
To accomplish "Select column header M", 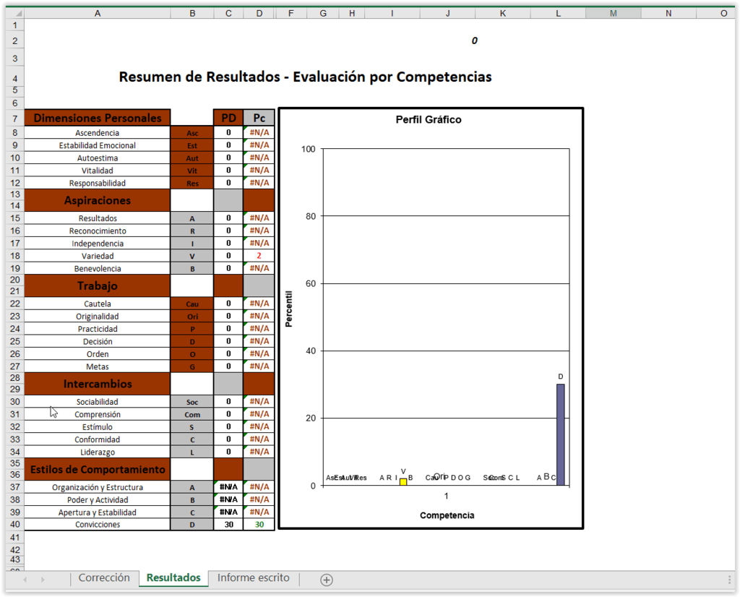I will pos(613,12).
